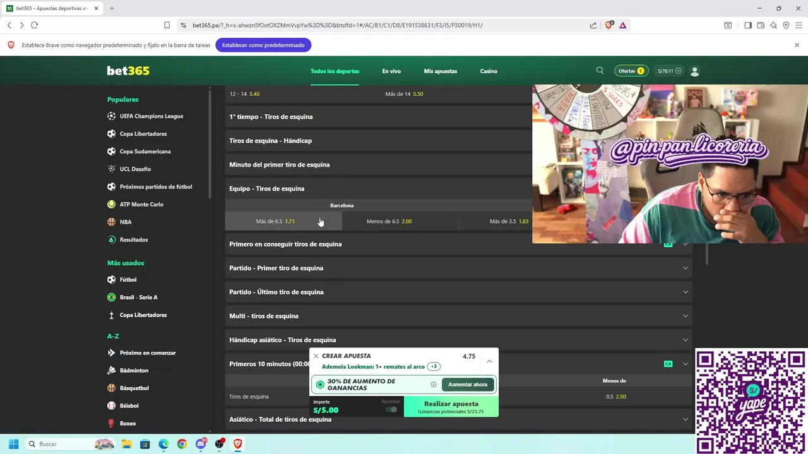Expand 1° tiempo - Tiros de esquina
808x454 pixels.
tap(379, 117)
